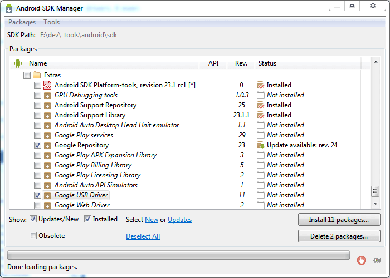
Task: Click the New selection link
Action: pos(152,220)
